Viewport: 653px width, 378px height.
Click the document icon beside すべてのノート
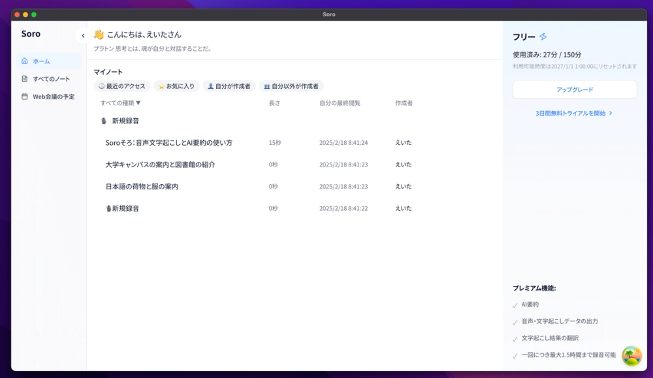coord(25,79)
